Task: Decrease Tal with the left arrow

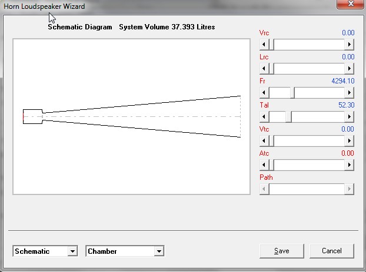Action: click(264, 116)
